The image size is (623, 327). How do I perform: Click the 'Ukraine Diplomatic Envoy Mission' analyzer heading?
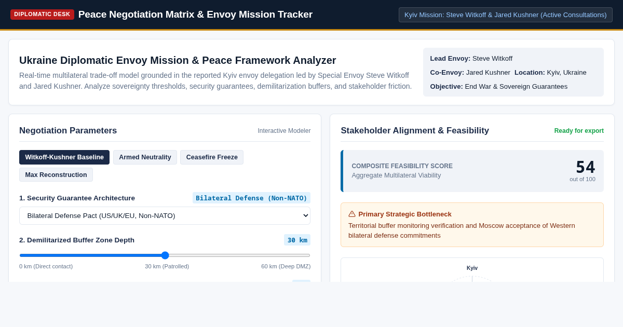pyautogui.click(x=178, y=60)
